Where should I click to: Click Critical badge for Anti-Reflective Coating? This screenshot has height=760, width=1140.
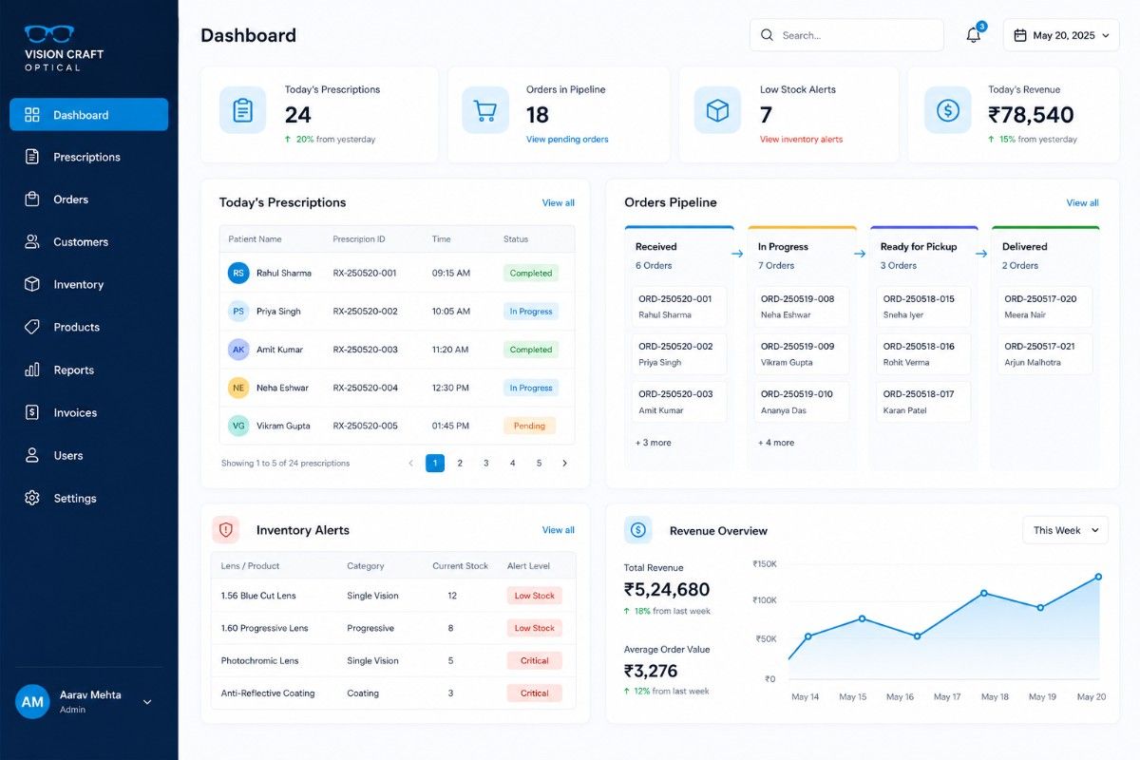tap(534, 693)
